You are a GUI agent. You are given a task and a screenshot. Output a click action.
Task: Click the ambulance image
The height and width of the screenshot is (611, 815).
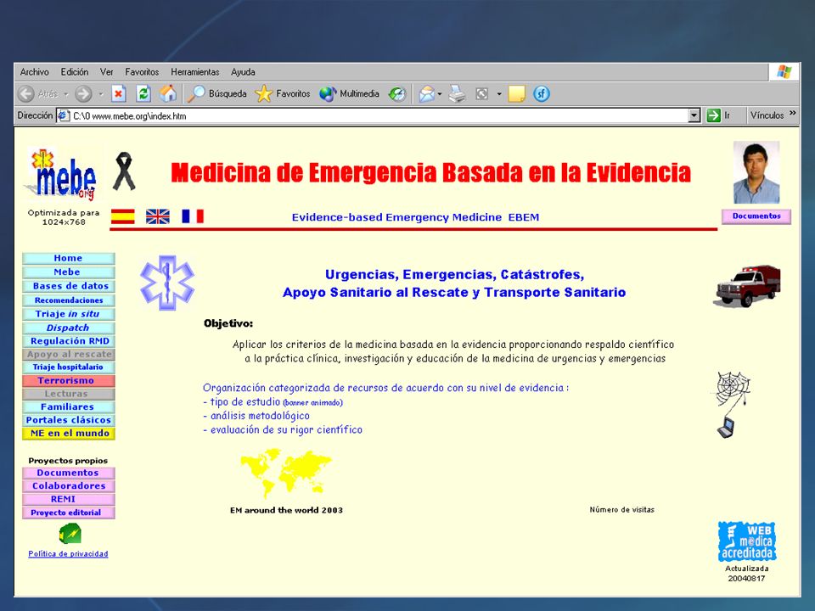click(748, 286)
